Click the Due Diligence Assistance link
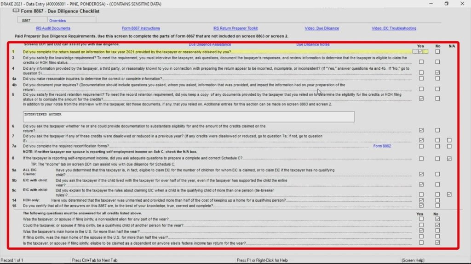 [210, 44]
